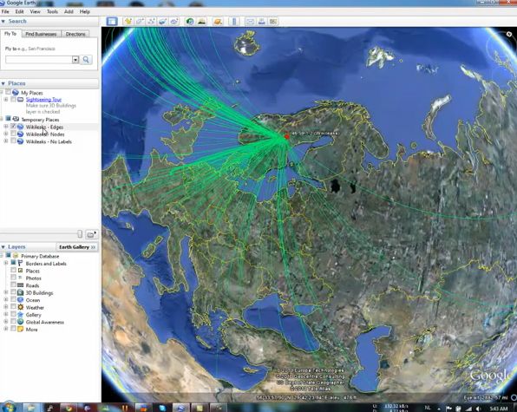The width and height of the screenshot is (517, 412).
Task: Show historical imagery with the clock-globe icon
Action: (190, 22)
